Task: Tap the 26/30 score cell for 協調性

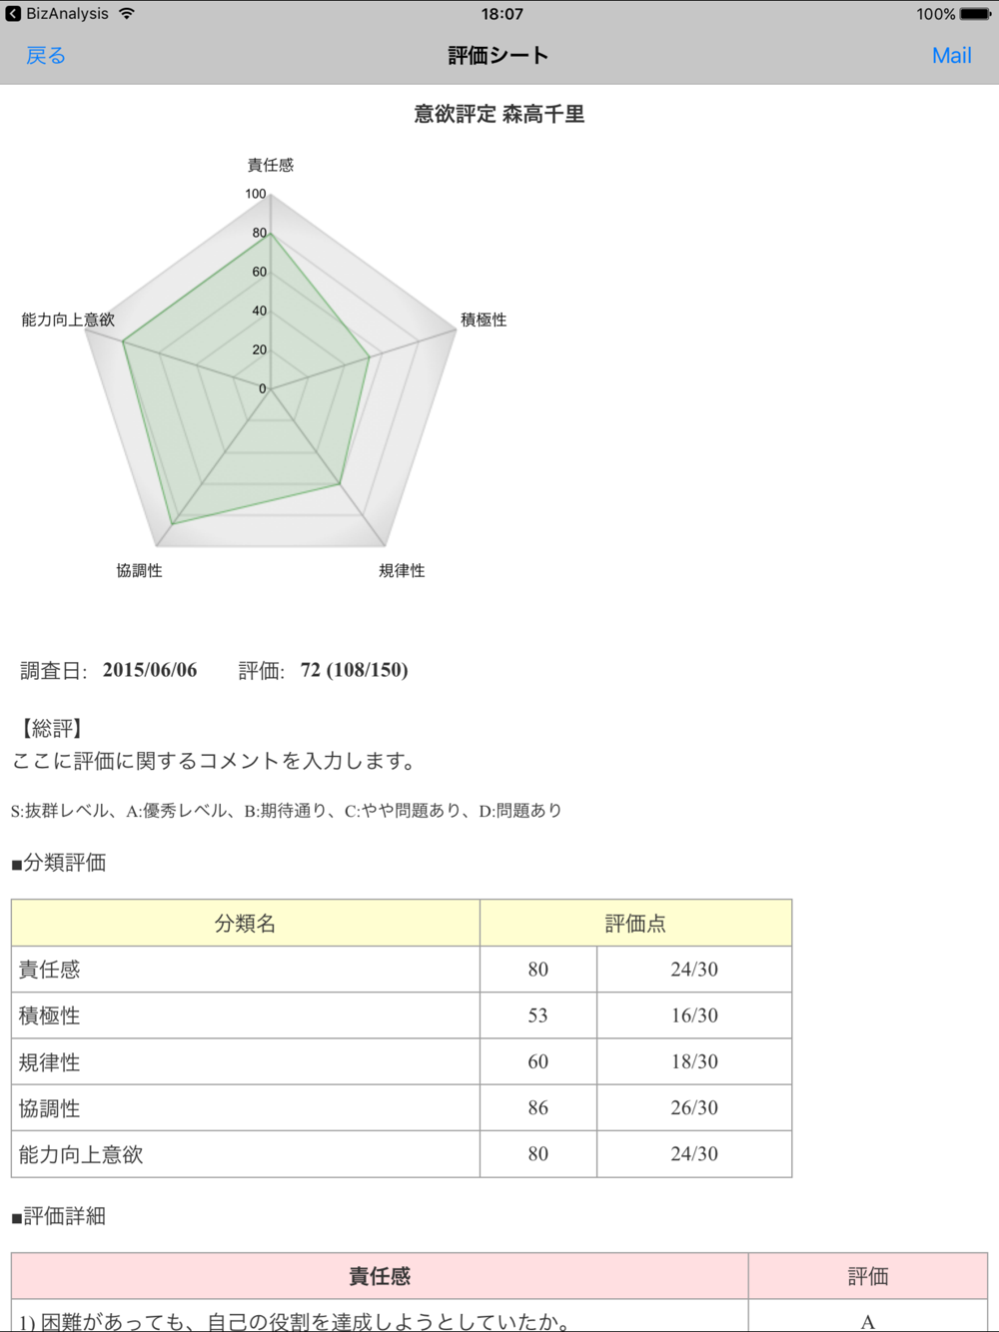Action: [x=694, y=1107]
